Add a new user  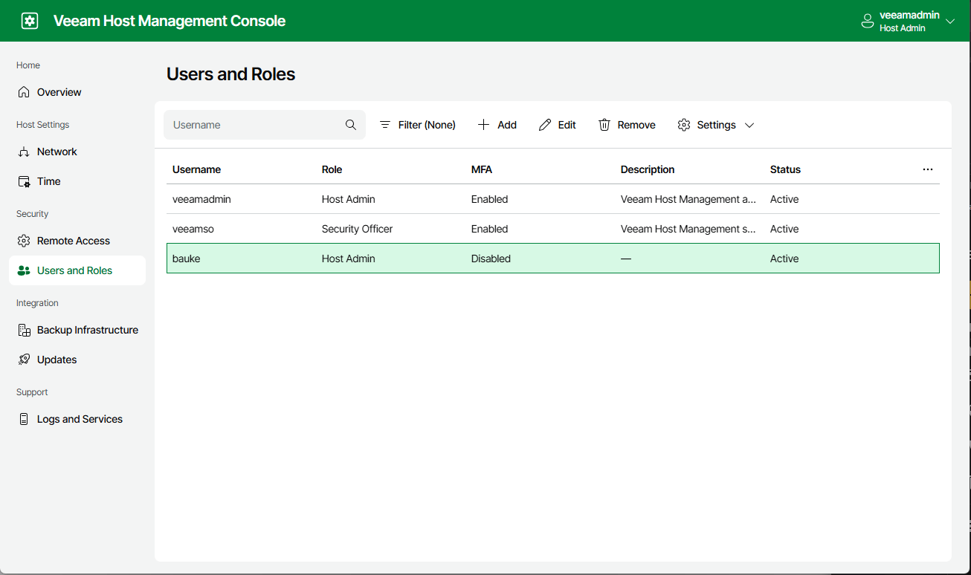497,125
